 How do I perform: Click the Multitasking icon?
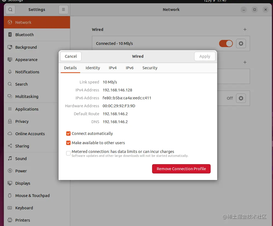point(10,96)
